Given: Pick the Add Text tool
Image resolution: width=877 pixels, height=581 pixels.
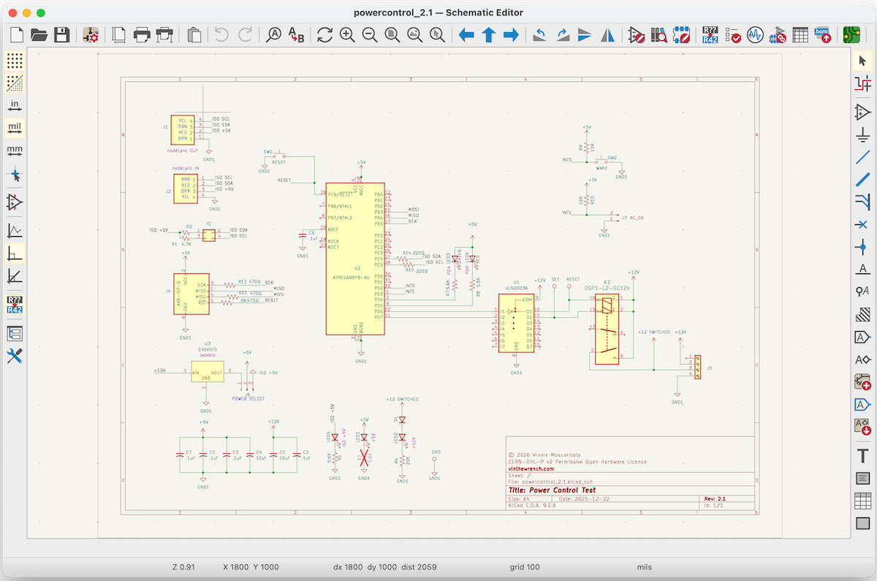Looking at the screenshot, I should click(863, 455).
